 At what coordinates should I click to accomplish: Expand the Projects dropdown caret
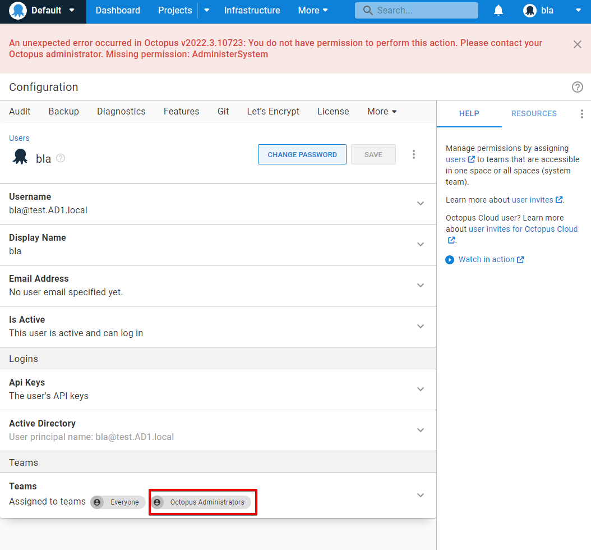[206, 10]
